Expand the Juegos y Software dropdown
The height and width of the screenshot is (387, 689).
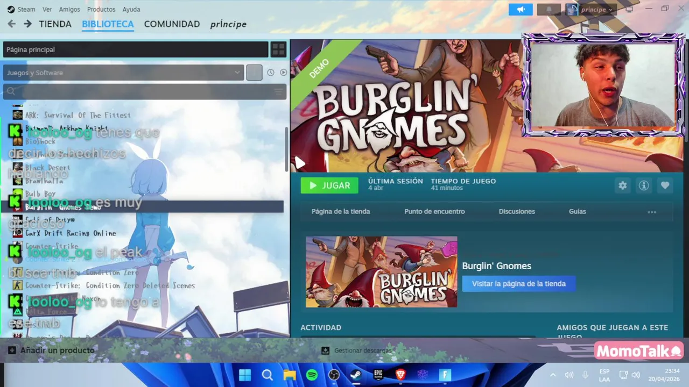pyautogui.click(x=123, y=73)
